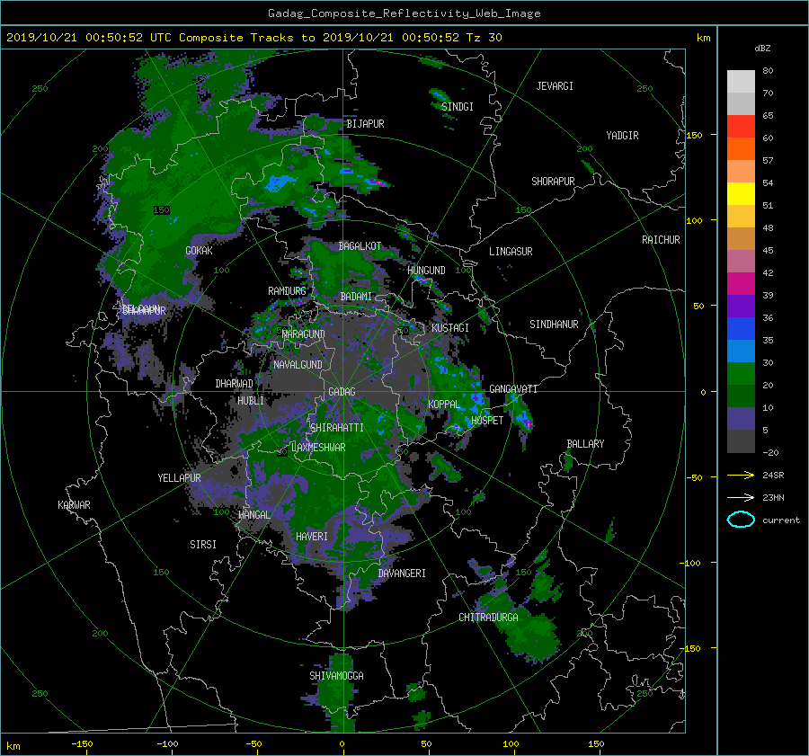Viewport: 809px width, 756px height.
Task: Click the white 23MN arrow icon
Action: click(741, 497)
